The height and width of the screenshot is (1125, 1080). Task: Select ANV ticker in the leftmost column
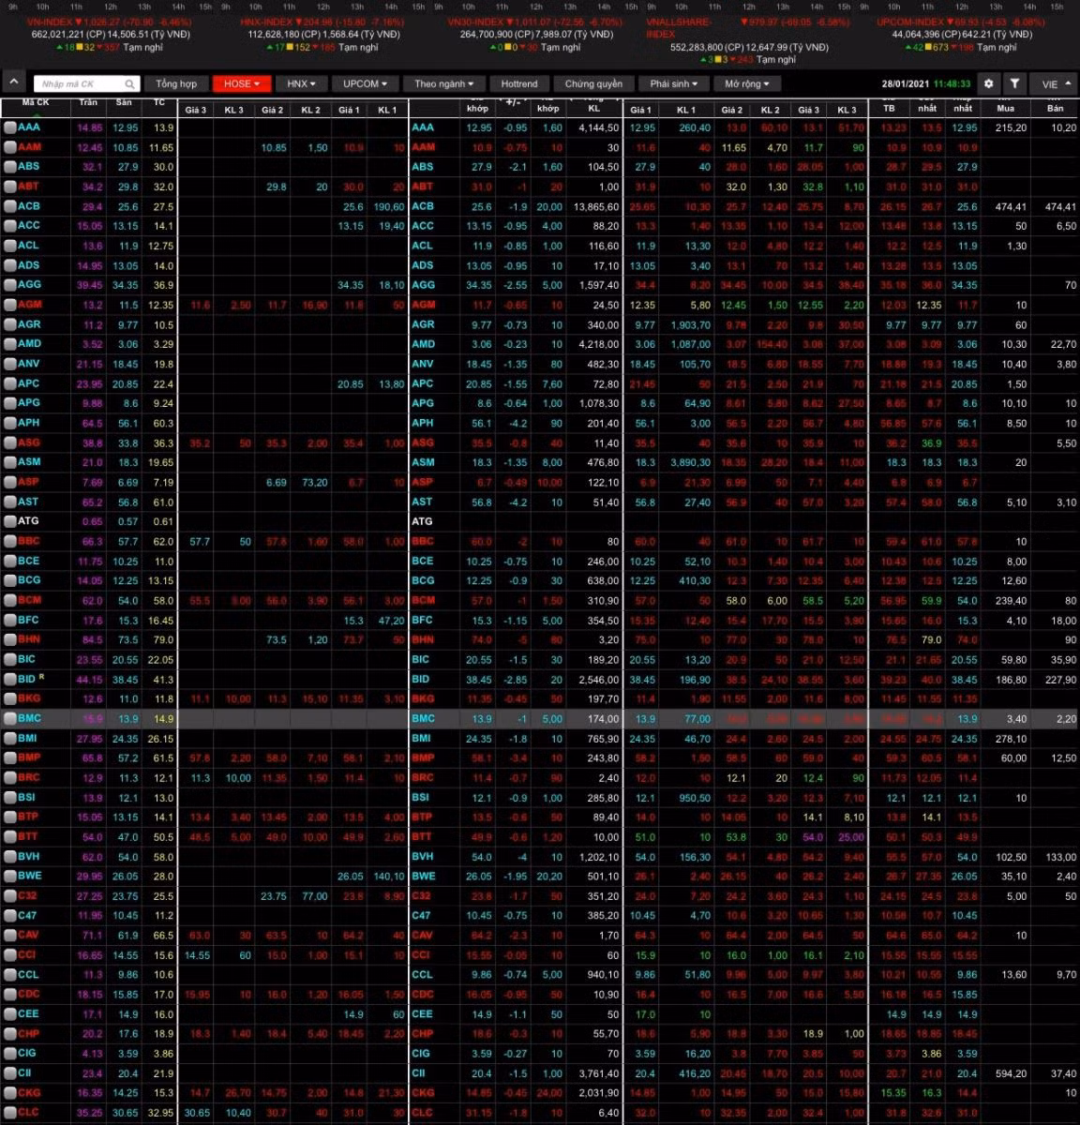(29, 364)
